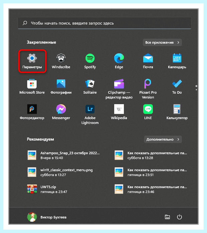Click the UWT5.zip archive icon
Screen dimensions: 207x233
click(32, 189)
